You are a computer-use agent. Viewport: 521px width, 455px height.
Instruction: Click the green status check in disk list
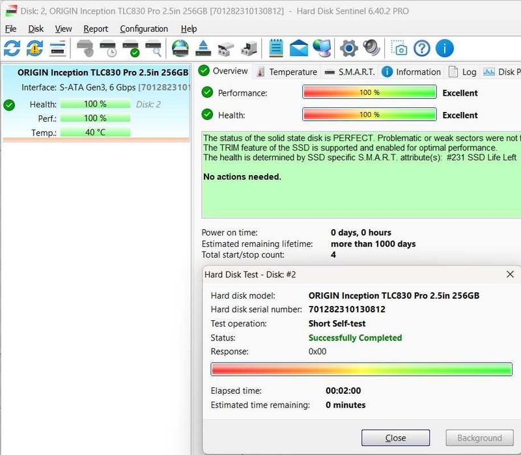(x=9, y=105)
